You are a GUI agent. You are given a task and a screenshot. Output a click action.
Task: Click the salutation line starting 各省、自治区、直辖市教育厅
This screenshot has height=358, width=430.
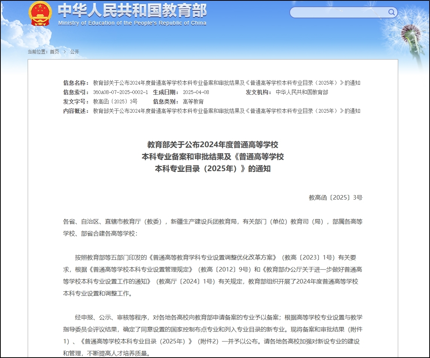[213, 221]
